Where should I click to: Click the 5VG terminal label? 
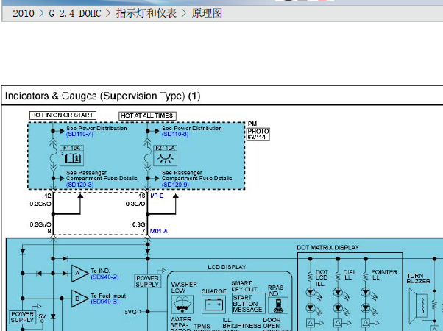(130, 312)
